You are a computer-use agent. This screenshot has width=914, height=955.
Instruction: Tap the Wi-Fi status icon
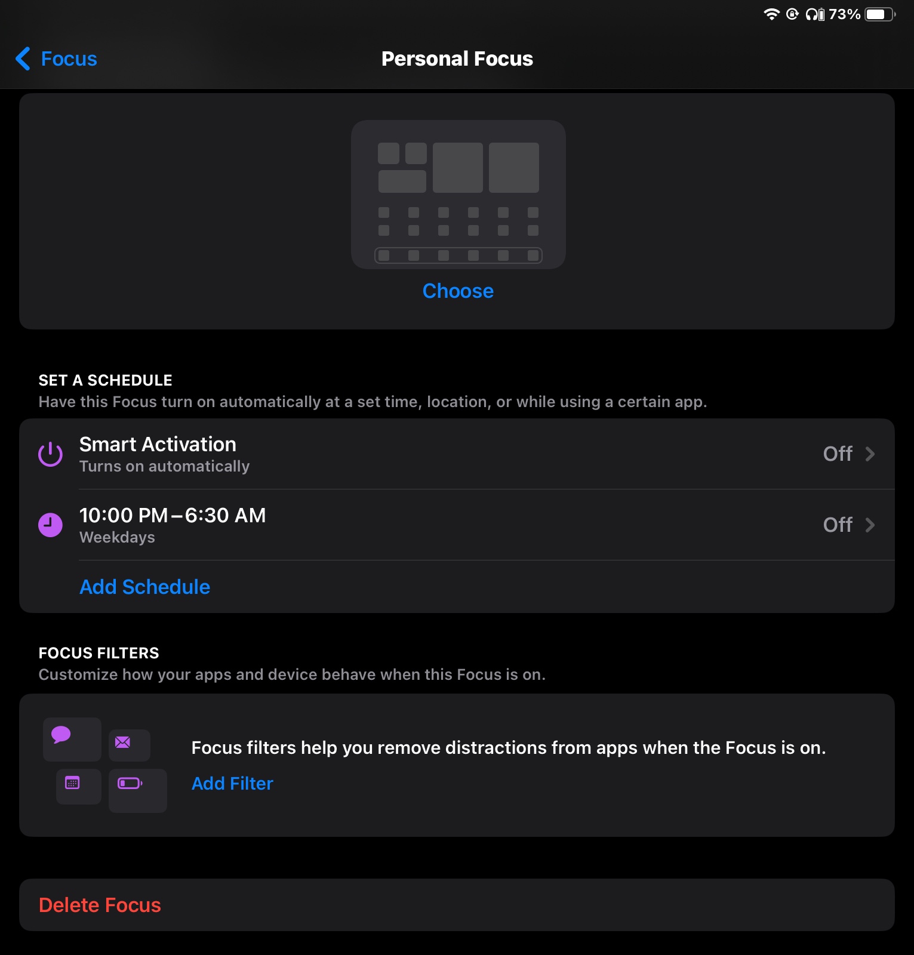771,14
